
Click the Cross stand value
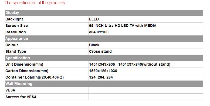coord(100,52)
